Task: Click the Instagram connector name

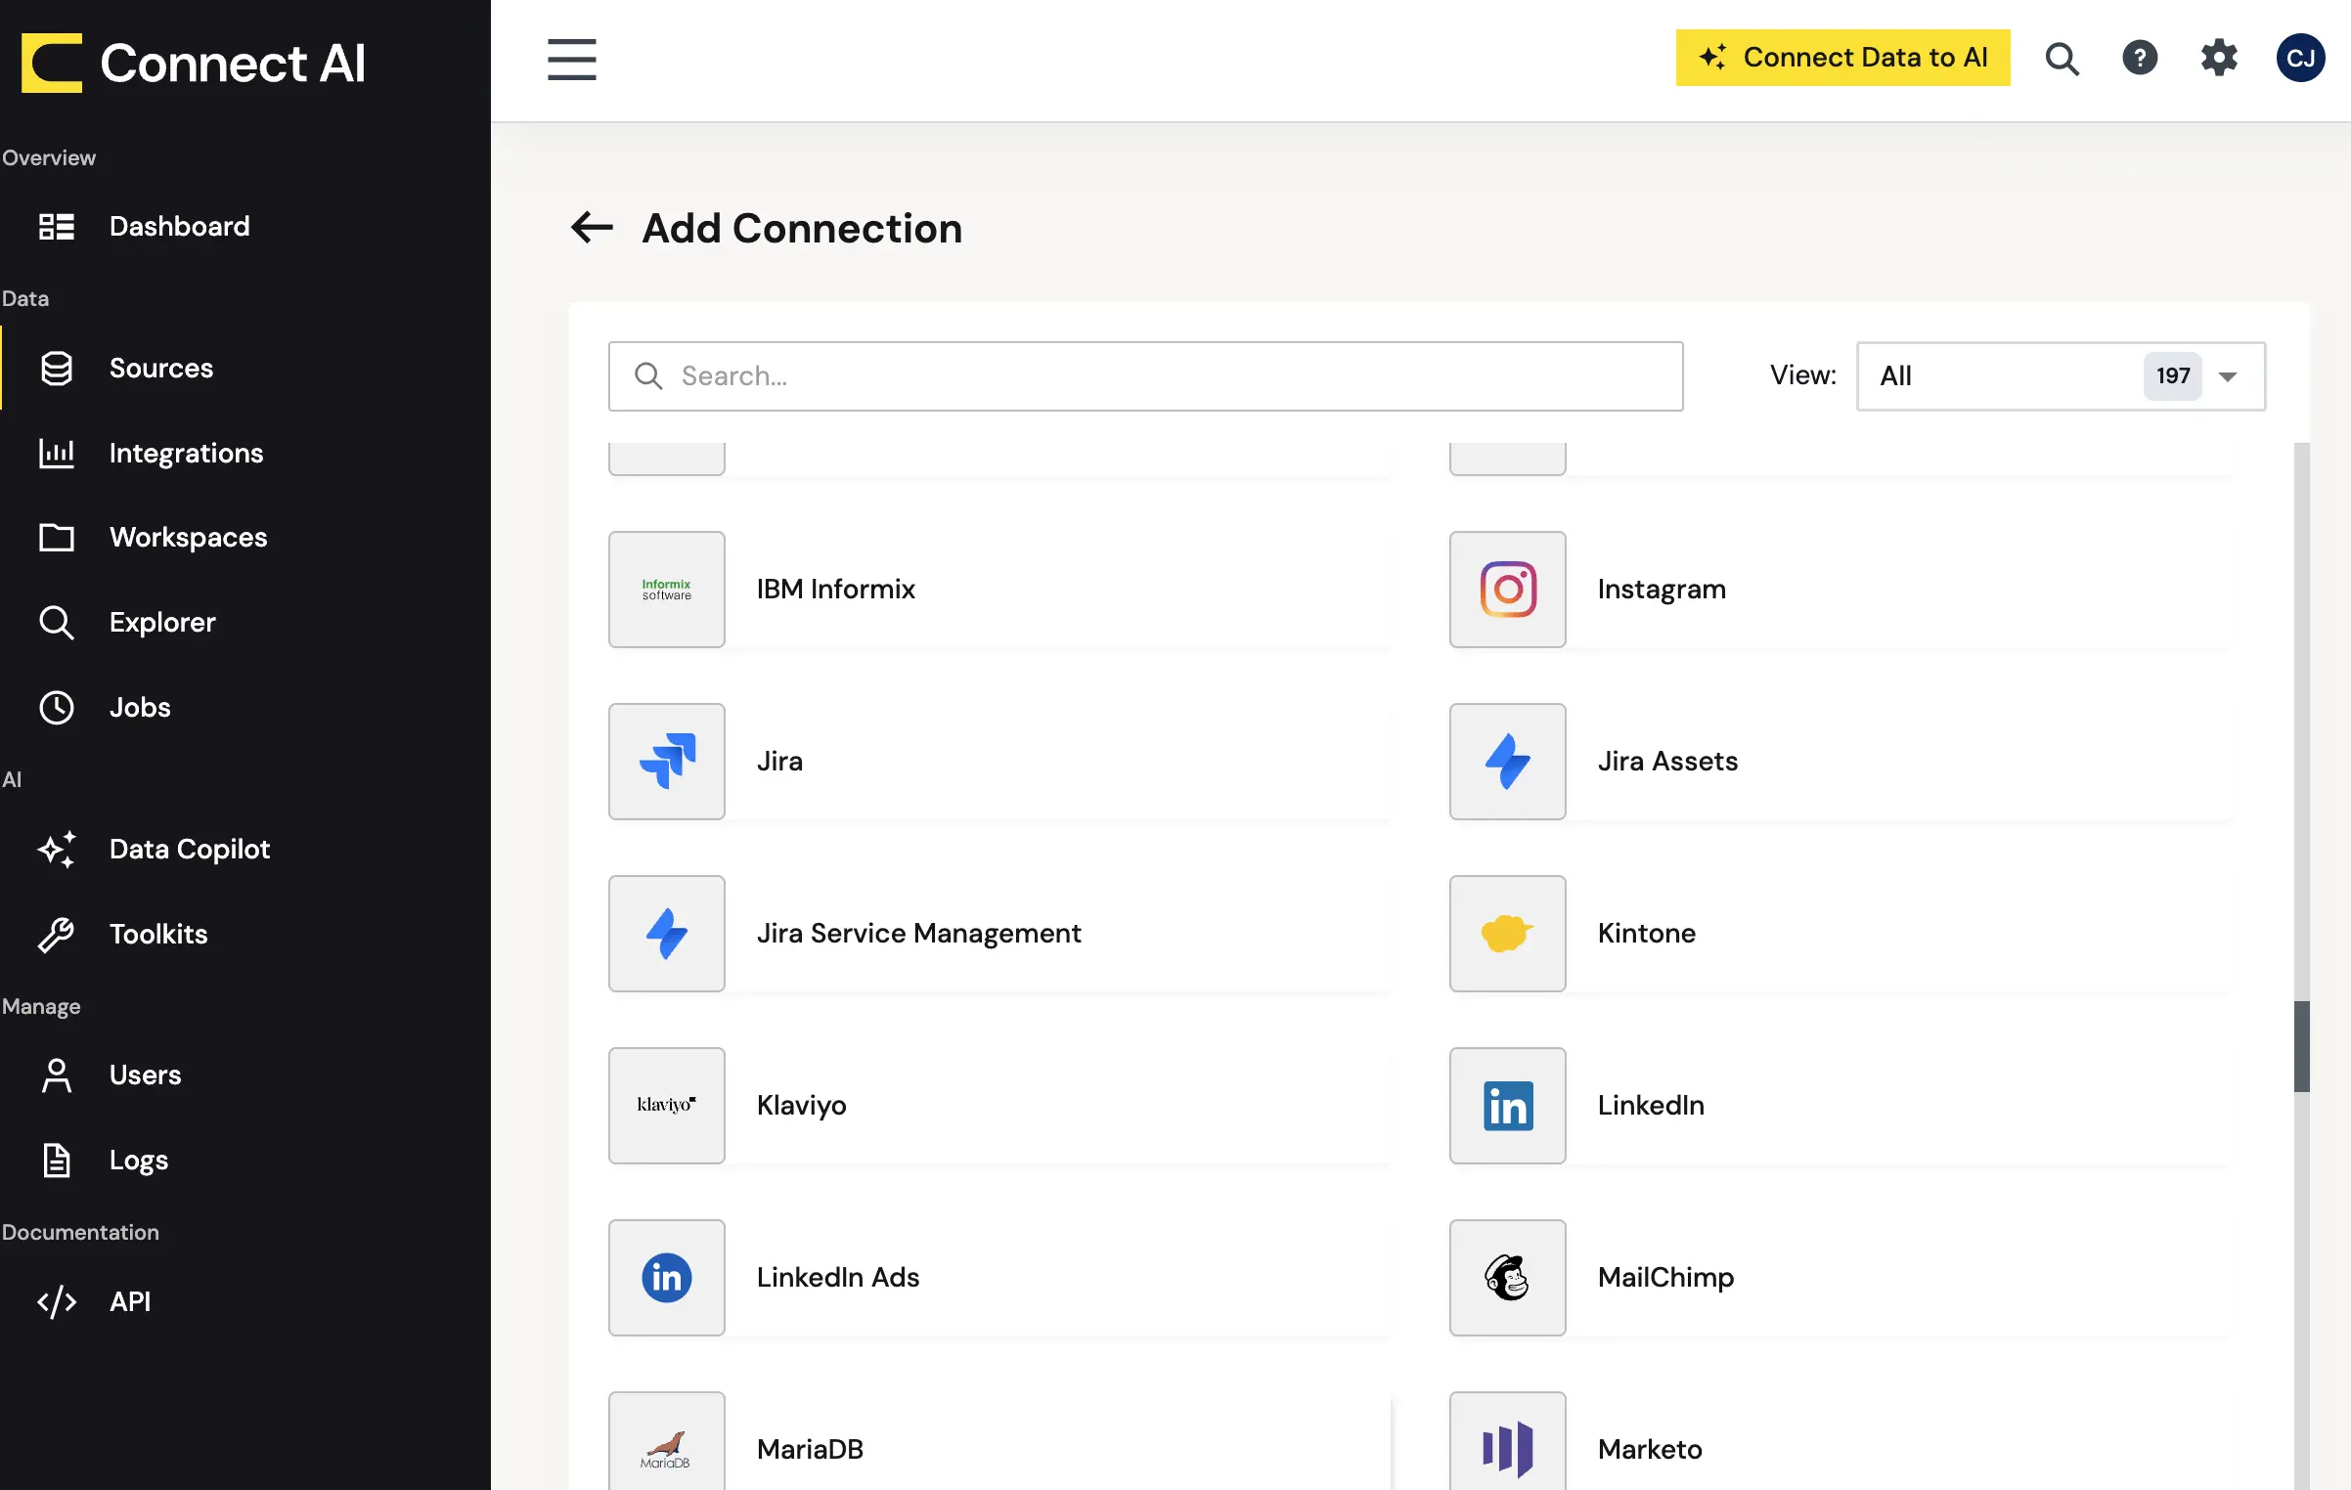Action: pyautogui.click(x=1662, y=590)
